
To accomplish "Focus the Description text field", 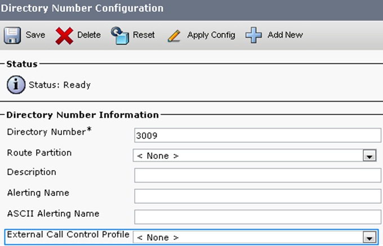I will 257,175.
